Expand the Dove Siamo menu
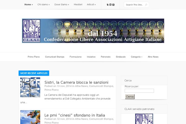This screenshot has height=124, width=186. (x=62, y=5)
